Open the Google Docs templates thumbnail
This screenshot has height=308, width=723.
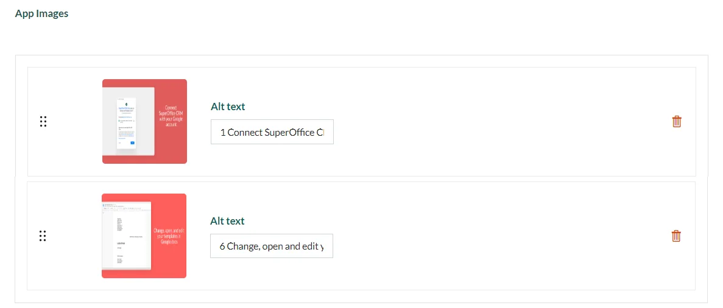point(144,236)
